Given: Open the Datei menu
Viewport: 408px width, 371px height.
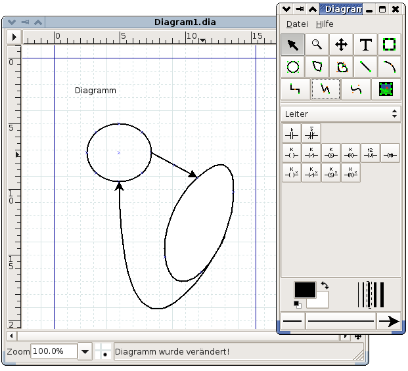Looking at the screenshot, I should click(x=297, y=24).
